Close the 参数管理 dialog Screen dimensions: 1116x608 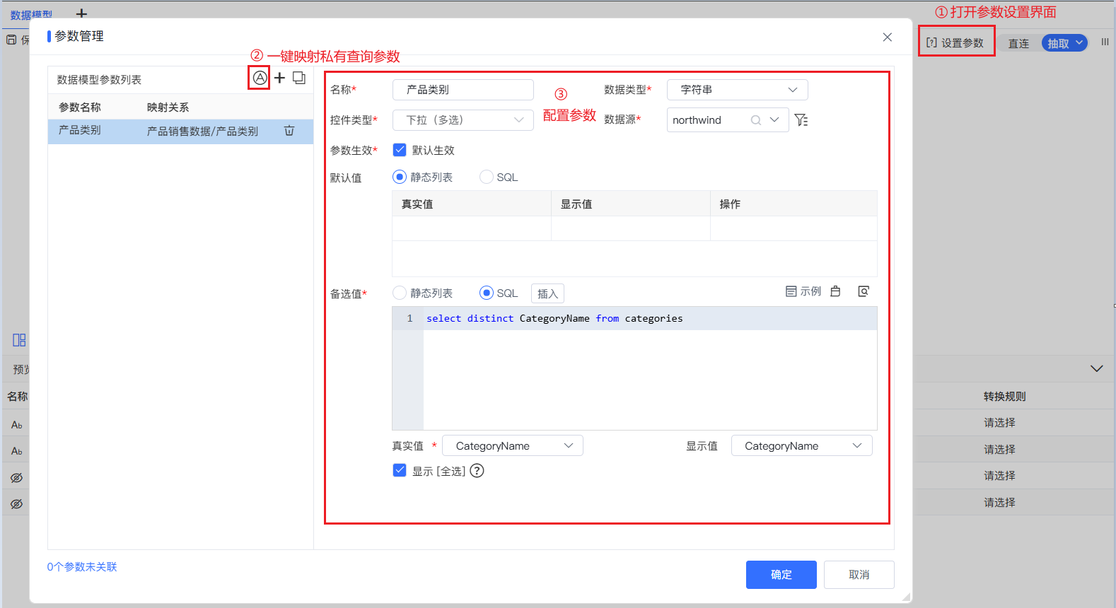[x=888, y=37]
